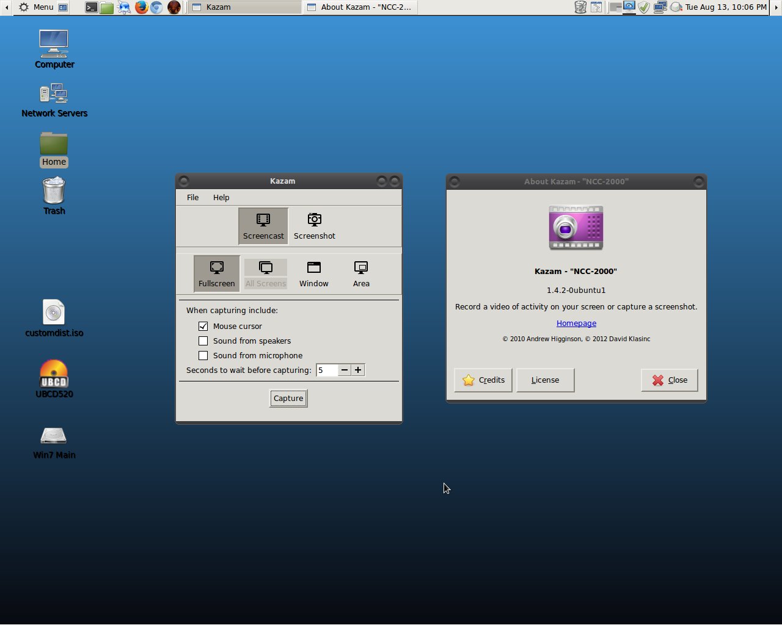
Task: Choose the Area capture mode
Action: pyautogui.click(x=361, y=273)
